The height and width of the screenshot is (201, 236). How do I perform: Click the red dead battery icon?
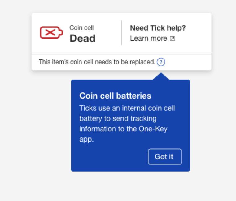(51, 32)
